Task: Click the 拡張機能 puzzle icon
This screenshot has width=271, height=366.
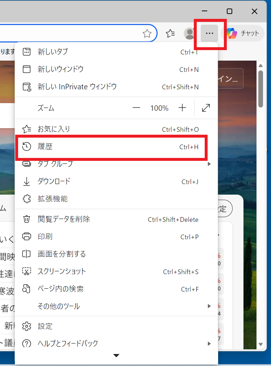Action: tap(27, 199)
